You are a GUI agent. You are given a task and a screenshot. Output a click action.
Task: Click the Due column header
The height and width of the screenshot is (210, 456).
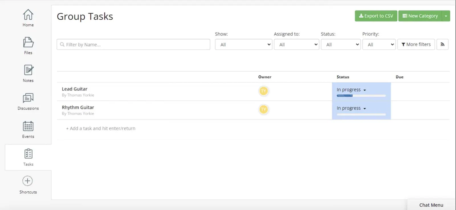click(x=400, y=77)
